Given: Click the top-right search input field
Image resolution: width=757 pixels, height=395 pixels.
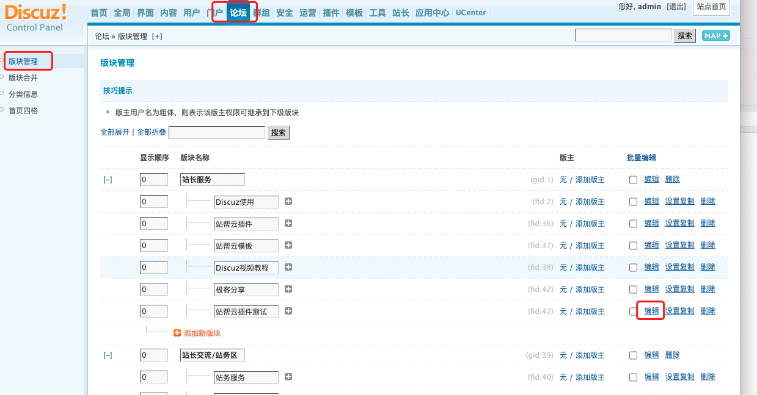Looking at the screenshot, I should point(623,36).
